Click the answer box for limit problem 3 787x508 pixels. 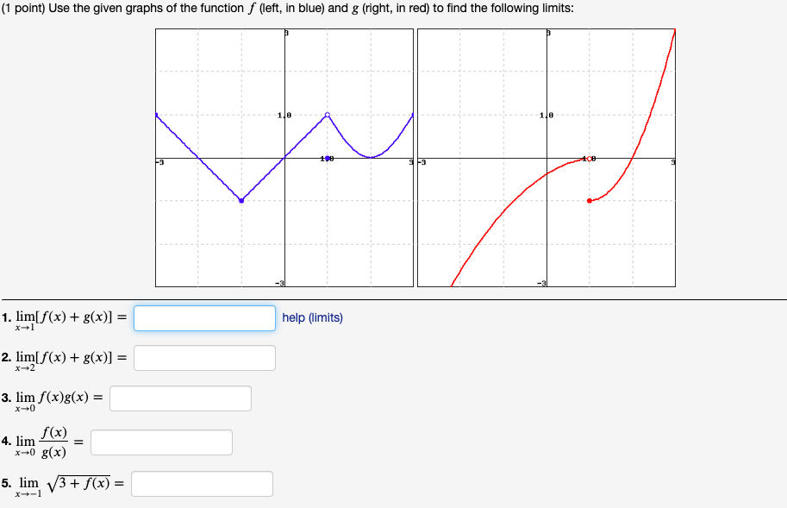(x=182, y=398)
